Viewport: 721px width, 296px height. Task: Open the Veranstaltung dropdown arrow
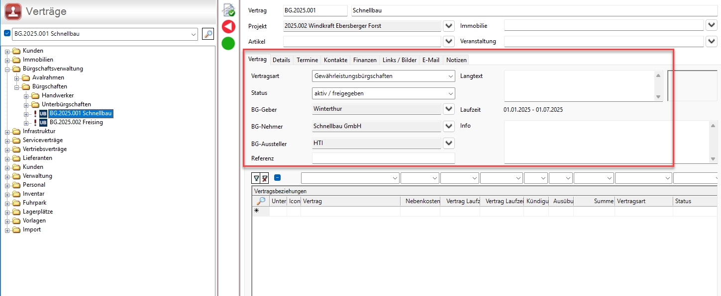tap(712, 41)
